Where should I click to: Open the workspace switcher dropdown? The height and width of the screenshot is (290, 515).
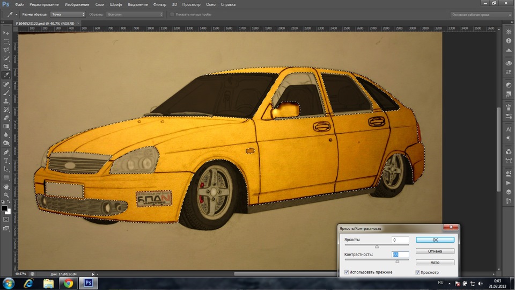[x=481, y=15]
